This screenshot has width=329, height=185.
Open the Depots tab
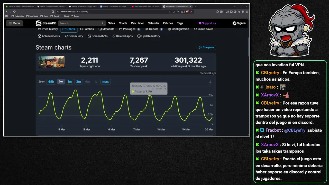tap(154, 29)
